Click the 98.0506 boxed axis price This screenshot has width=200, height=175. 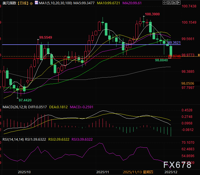(x=188, y=84)
